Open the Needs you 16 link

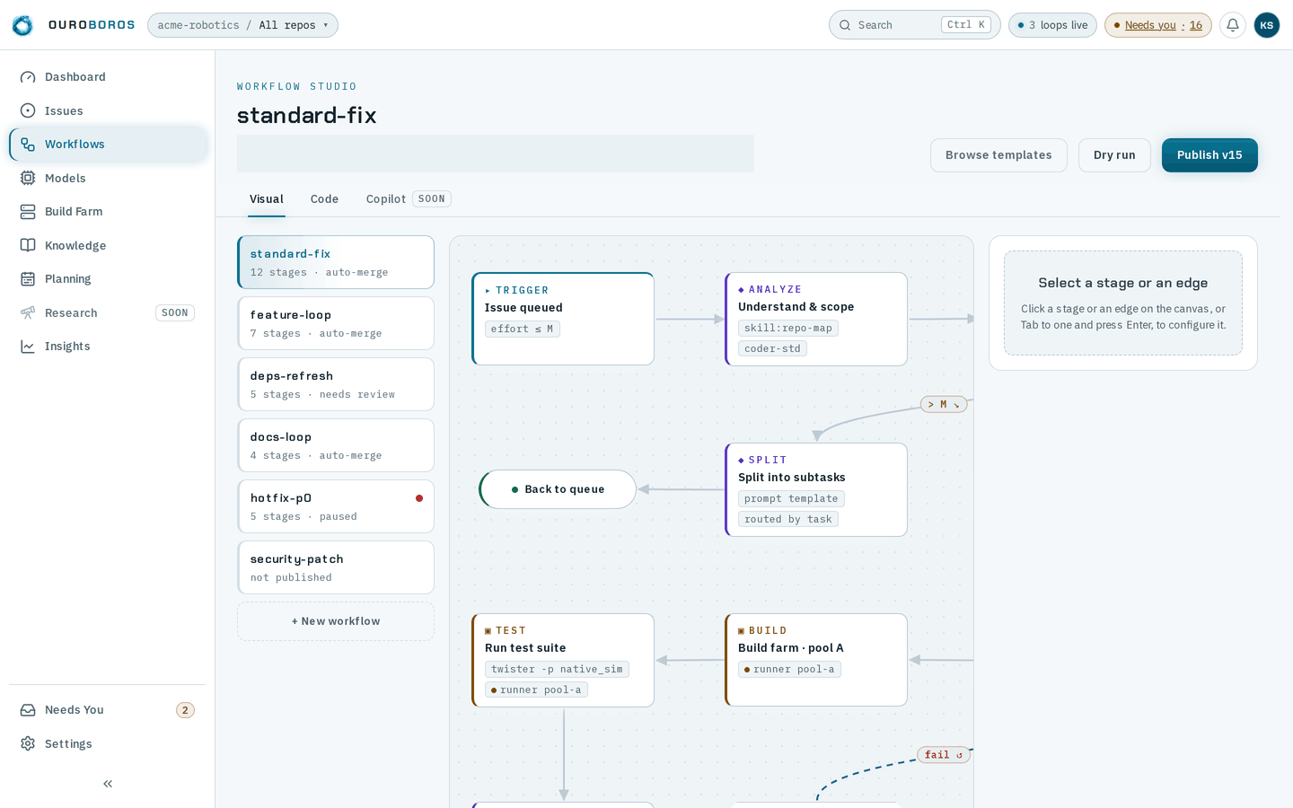pyautogui.click(x=1158, y=25)
